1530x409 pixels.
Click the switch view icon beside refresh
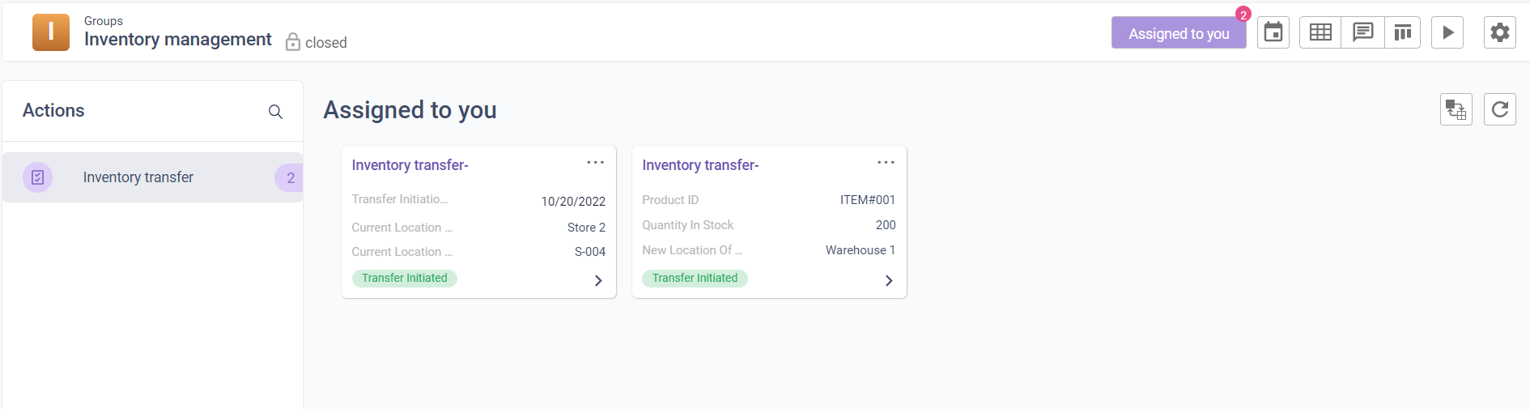tap(1456, 109)
